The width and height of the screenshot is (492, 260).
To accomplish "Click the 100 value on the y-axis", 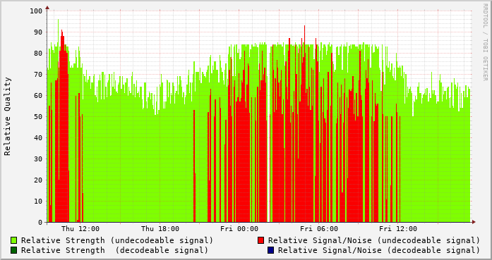I will pyautogui.click(x=36, y=11).
